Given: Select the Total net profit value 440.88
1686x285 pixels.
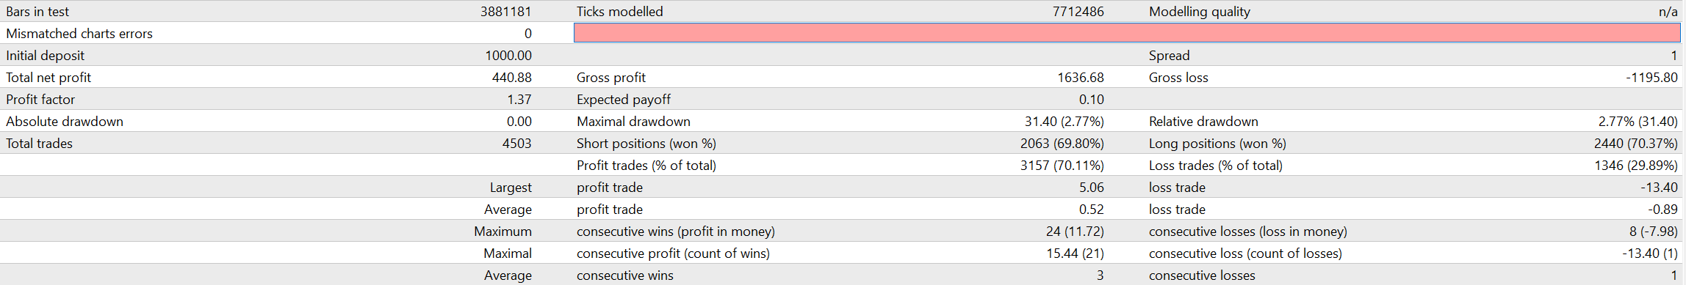Looking at the screenshot, I should [x=512, y=78].
